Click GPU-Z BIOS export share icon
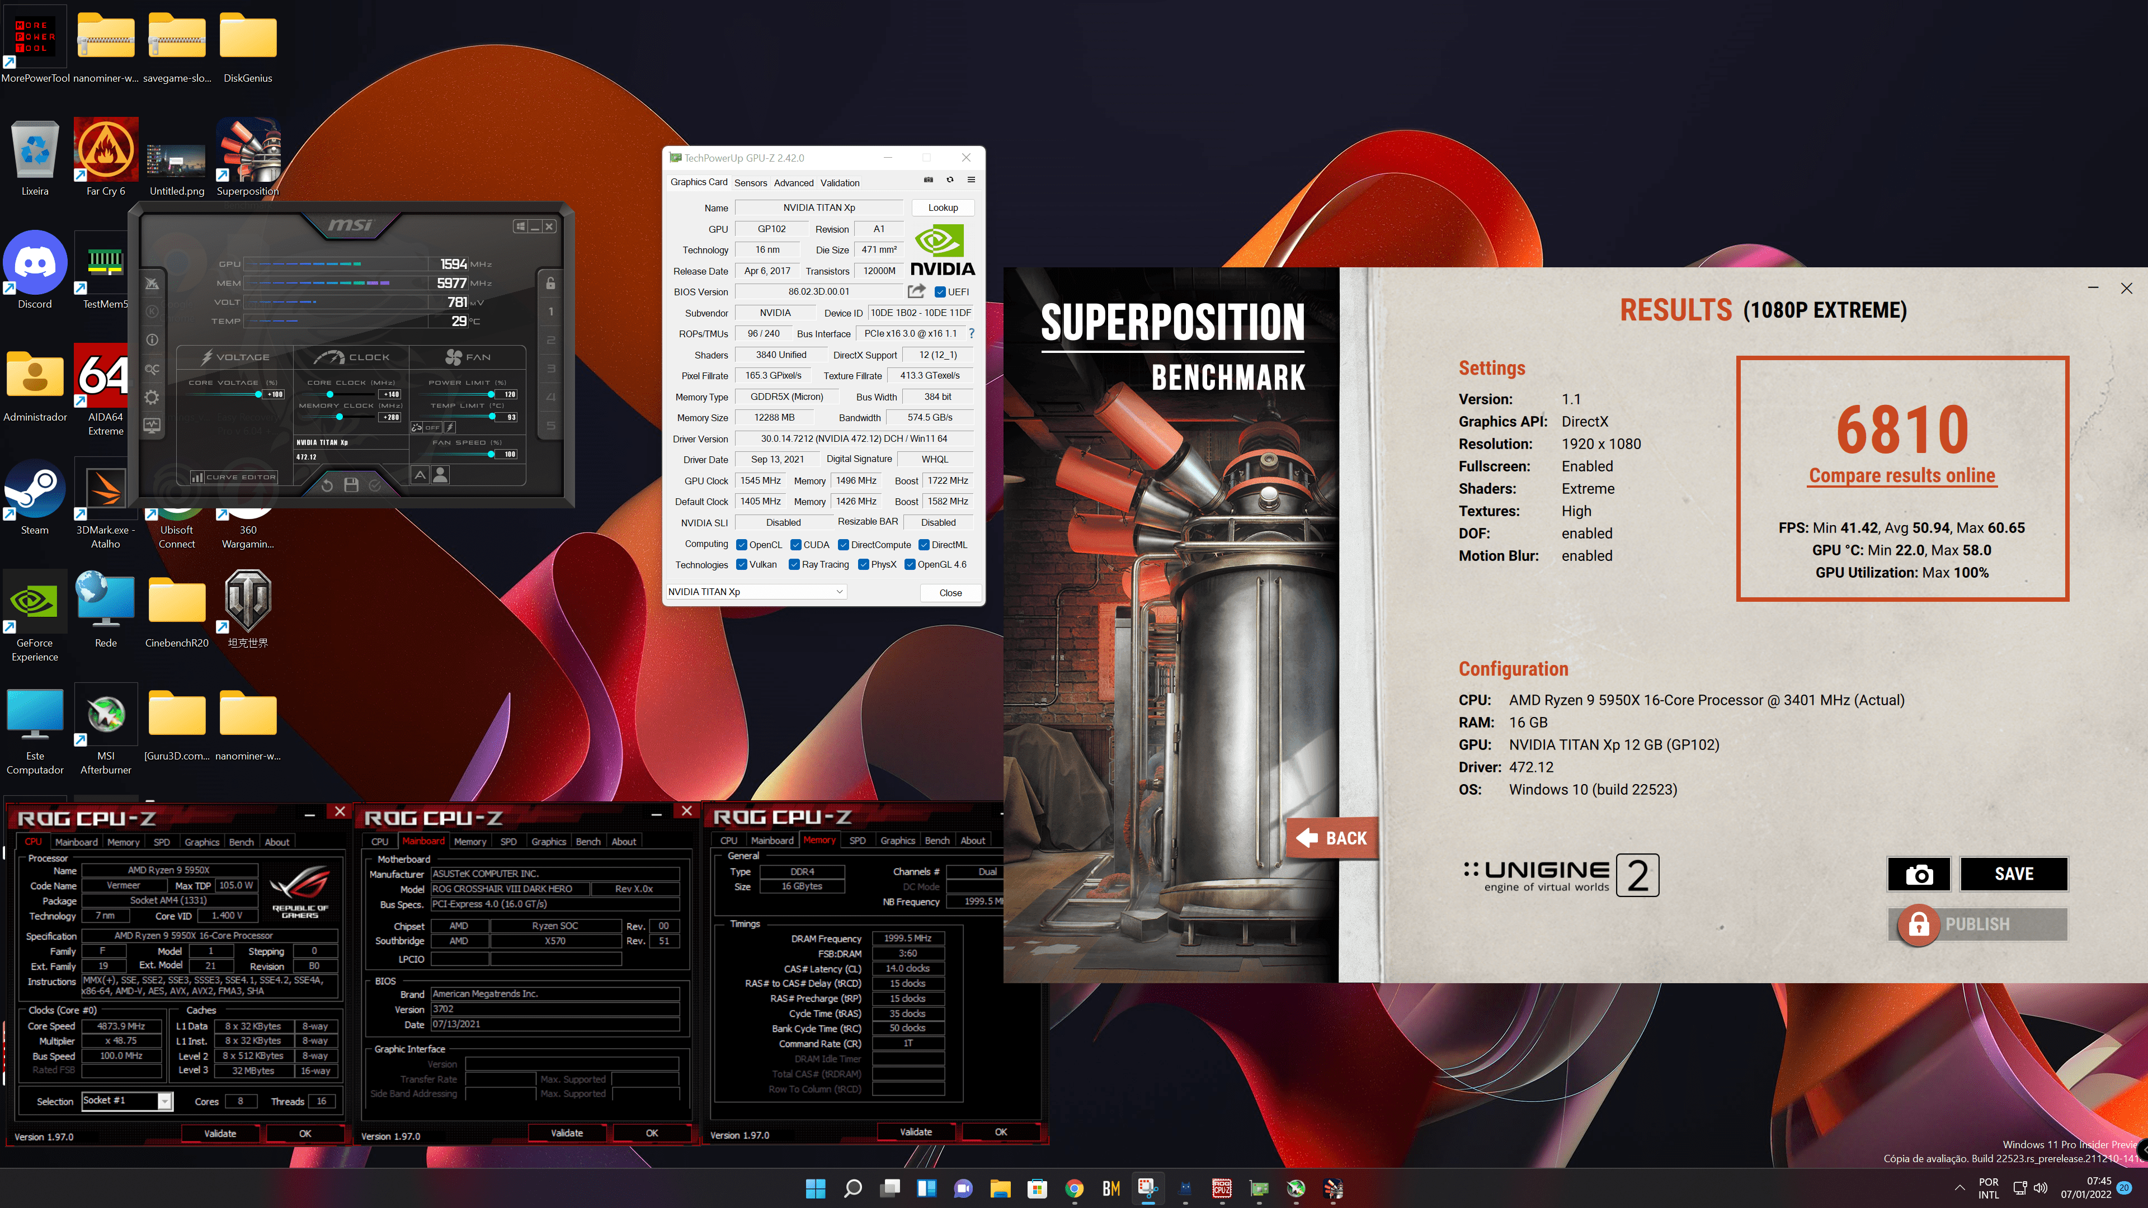The width and height of the screenshot is (2148, 1208). coord(916,291)
